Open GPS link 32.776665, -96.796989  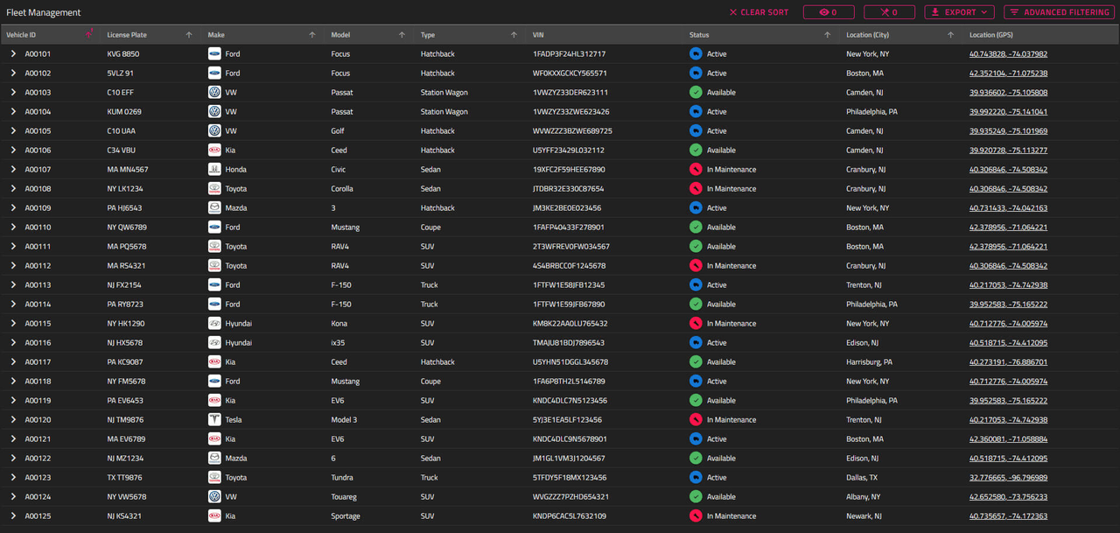click(1008, 477)
